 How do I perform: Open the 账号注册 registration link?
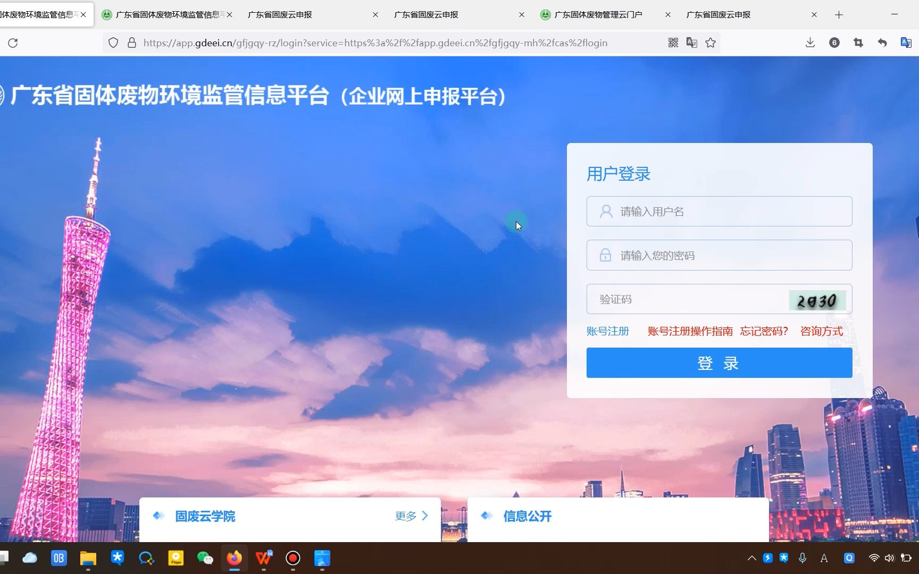pyautogui.click(x=608, y=331)
